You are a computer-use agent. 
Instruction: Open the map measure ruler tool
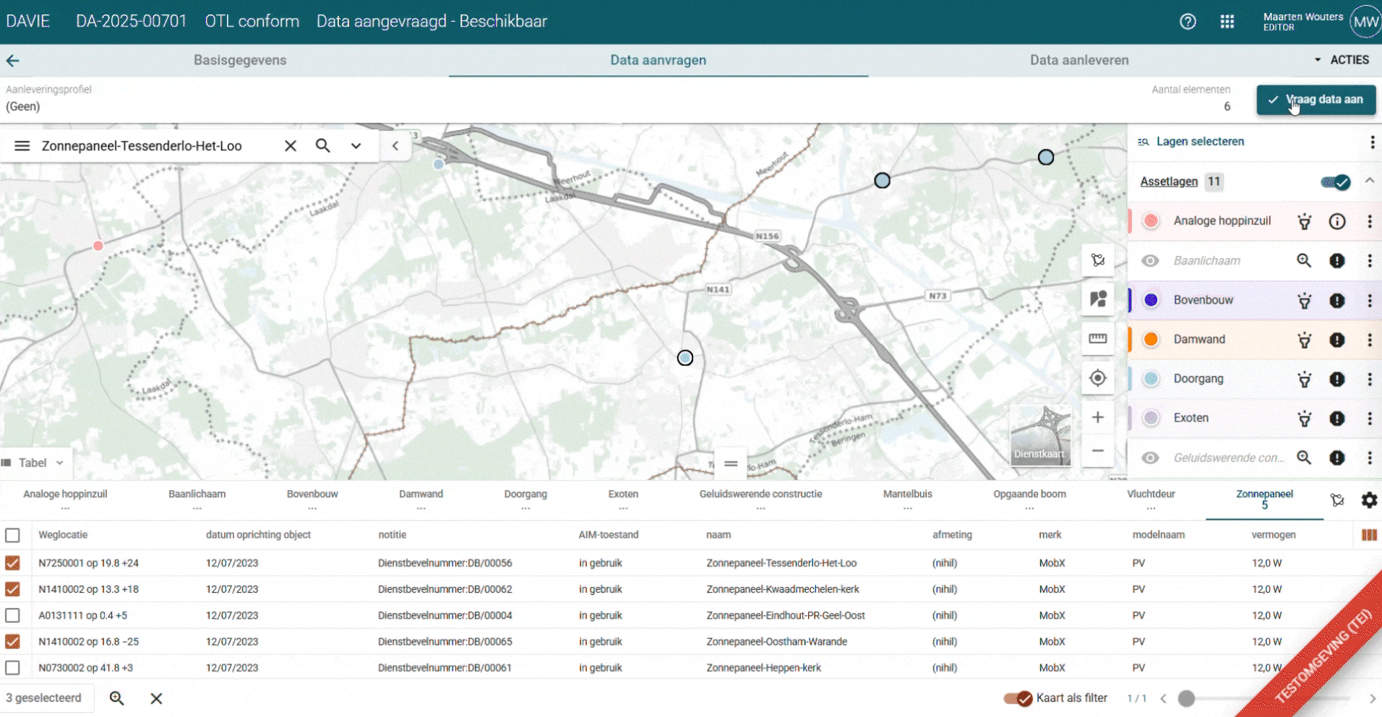pos(1098,338)
